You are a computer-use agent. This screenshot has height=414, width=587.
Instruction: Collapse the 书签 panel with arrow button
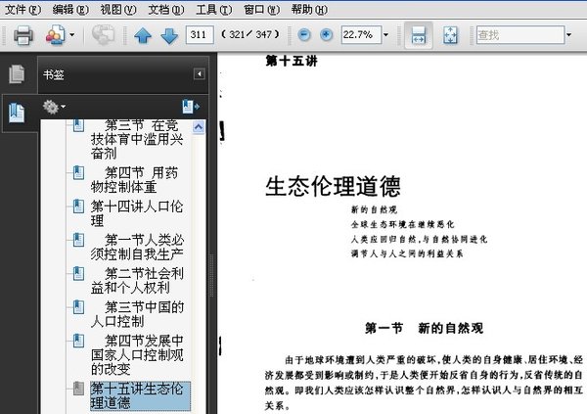200,73
